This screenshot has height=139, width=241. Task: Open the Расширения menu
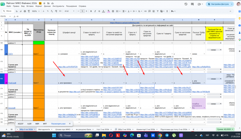point(71,6)
